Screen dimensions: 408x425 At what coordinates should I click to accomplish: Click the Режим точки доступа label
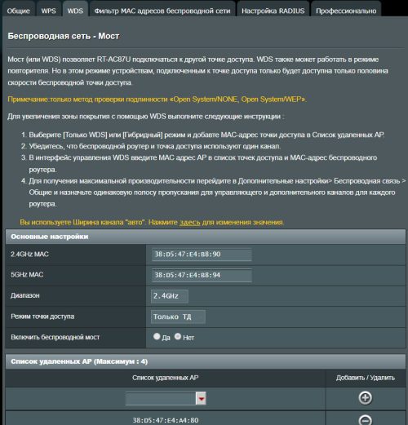[42, 317]
